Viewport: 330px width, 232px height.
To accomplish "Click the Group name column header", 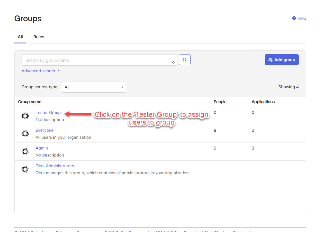I will (30, 102).
